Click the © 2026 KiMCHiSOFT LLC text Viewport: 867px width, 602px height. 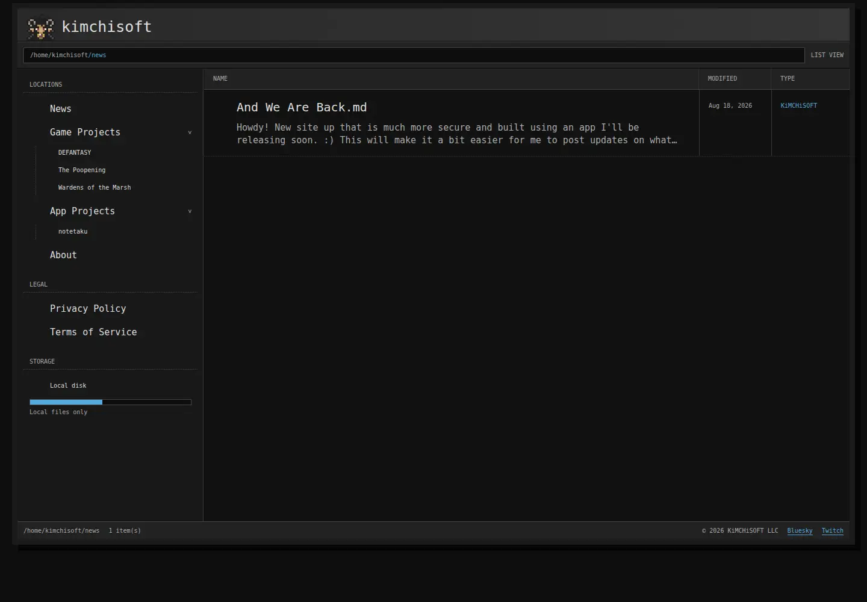[x=740, y=531]
